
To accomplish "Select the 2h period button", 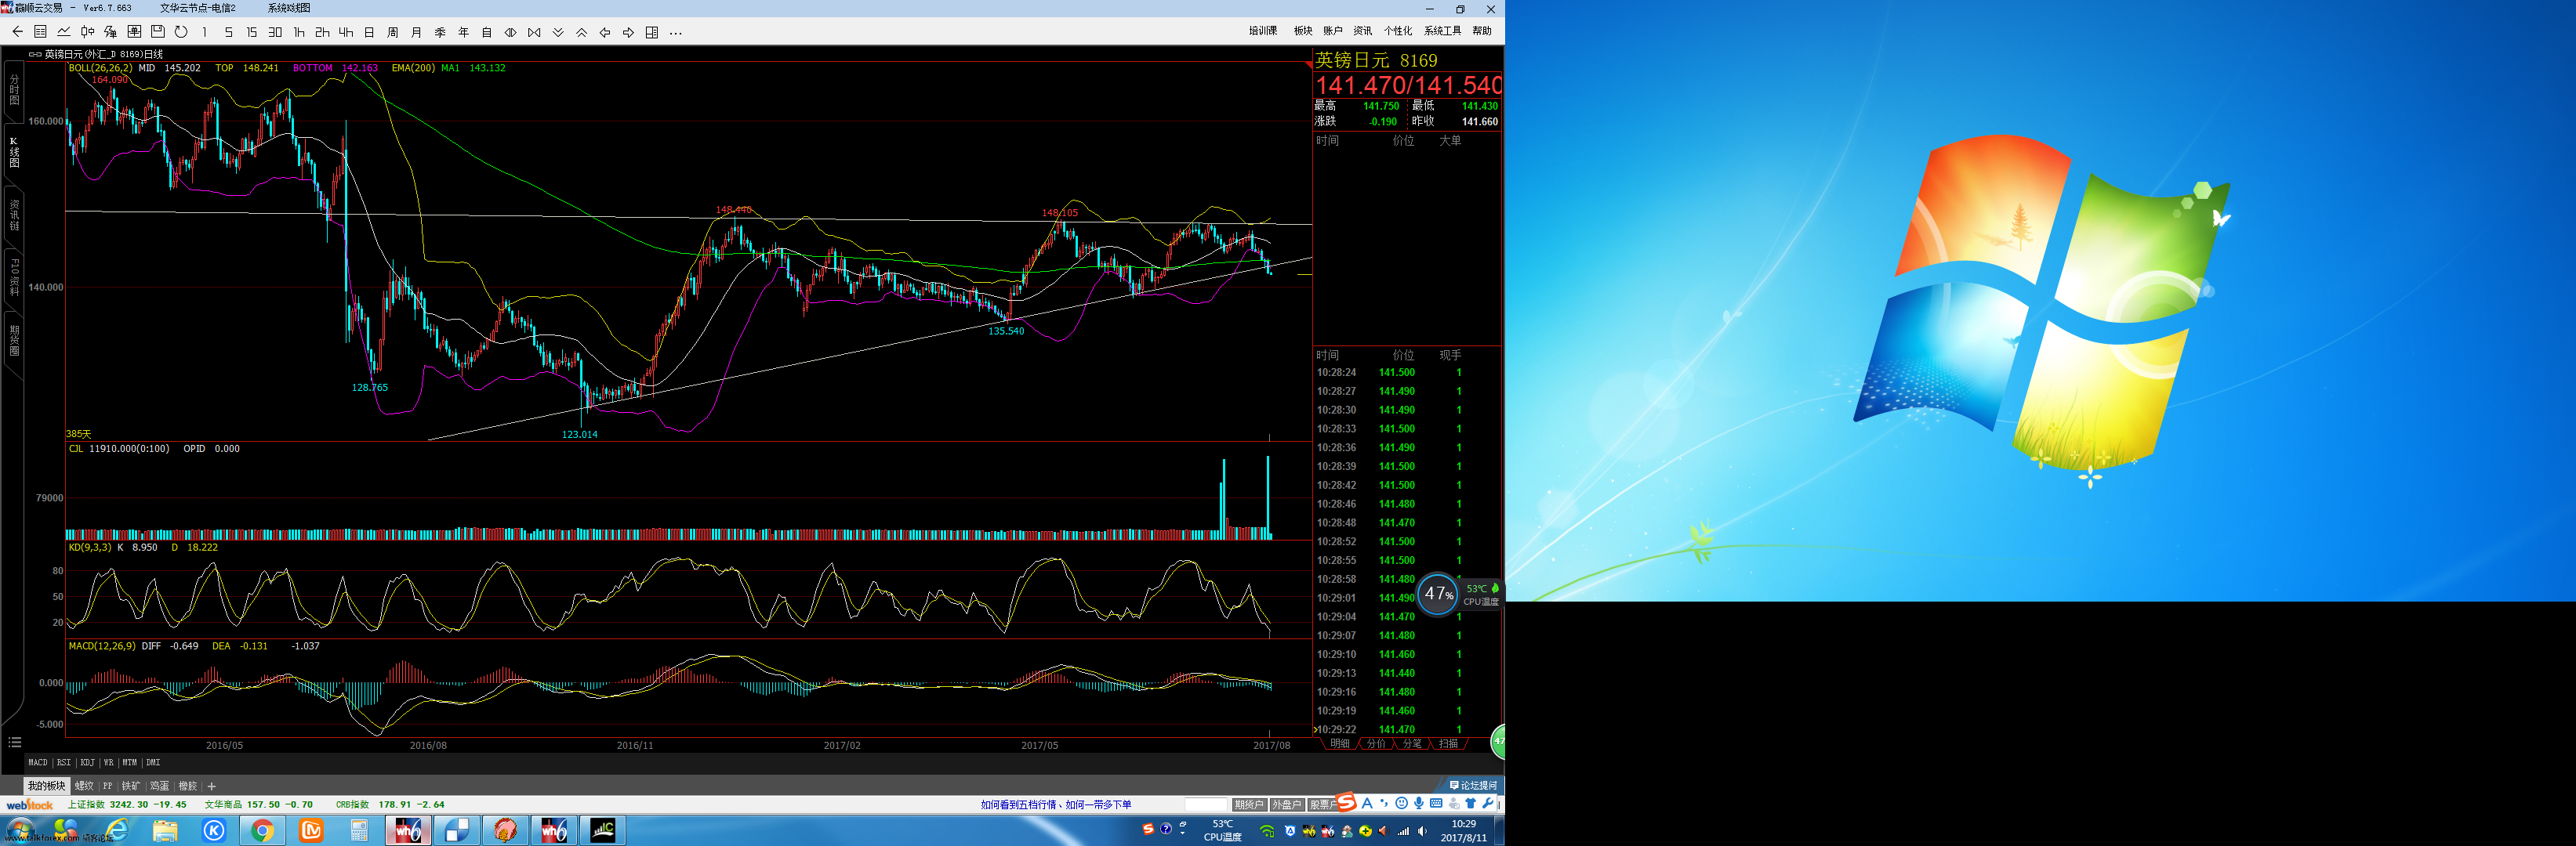I will tap(322, 32).
